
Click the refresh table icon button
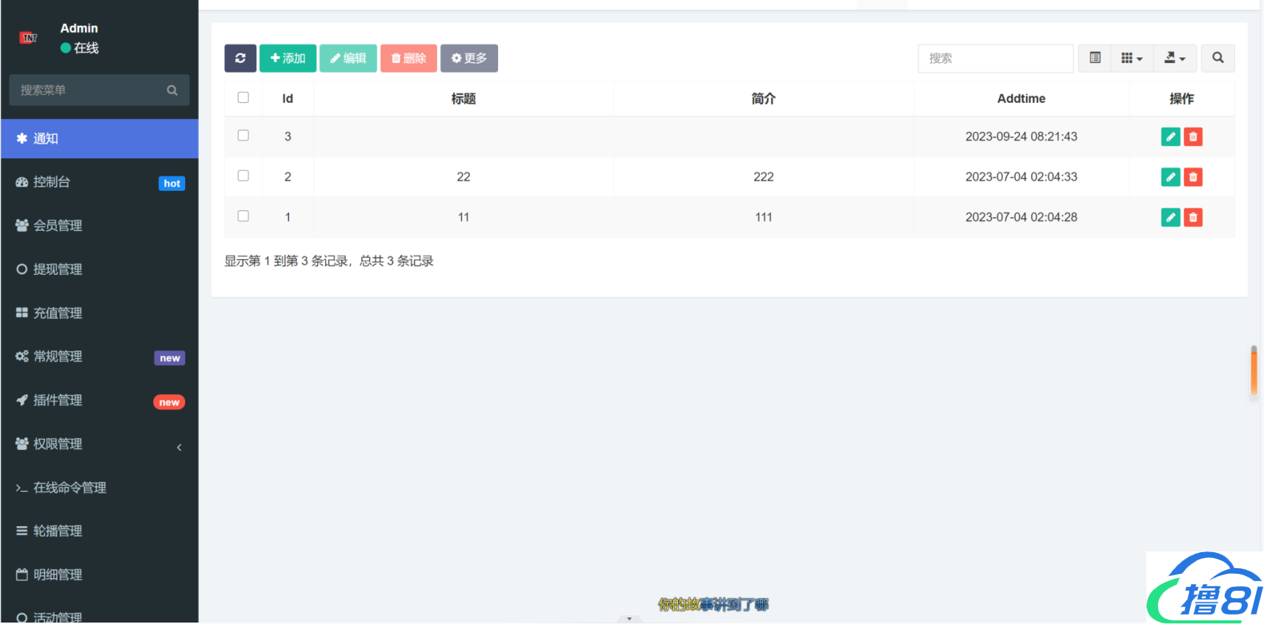pyautogui.click(x=240, y=58)
